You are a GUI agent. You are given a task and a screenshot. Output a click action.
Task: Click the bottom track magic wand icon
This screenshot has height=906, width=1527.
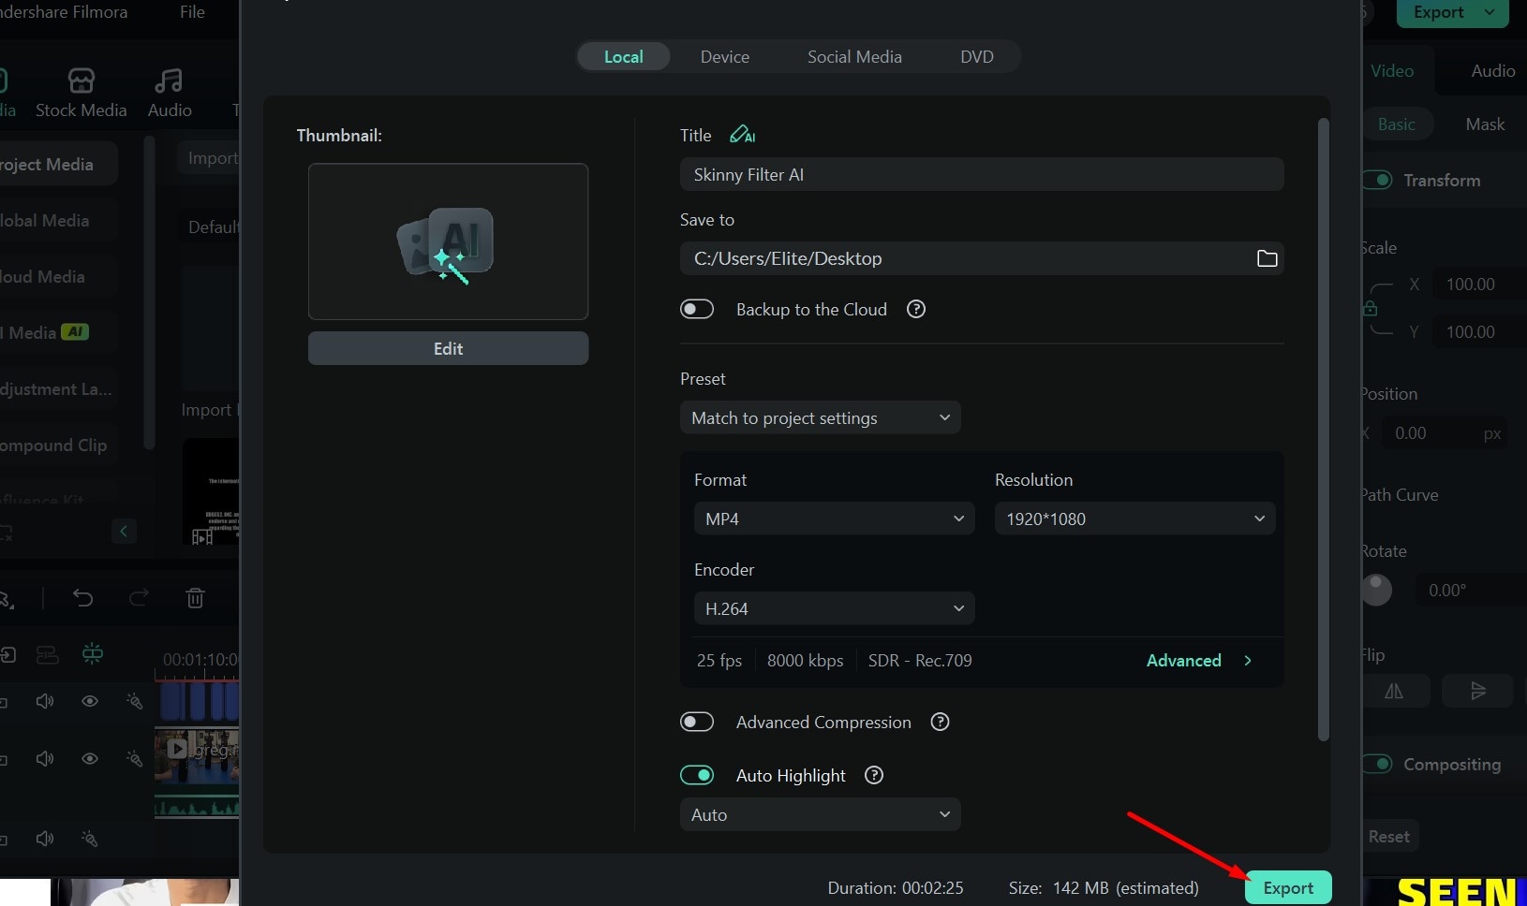click(x=90, y=839)
